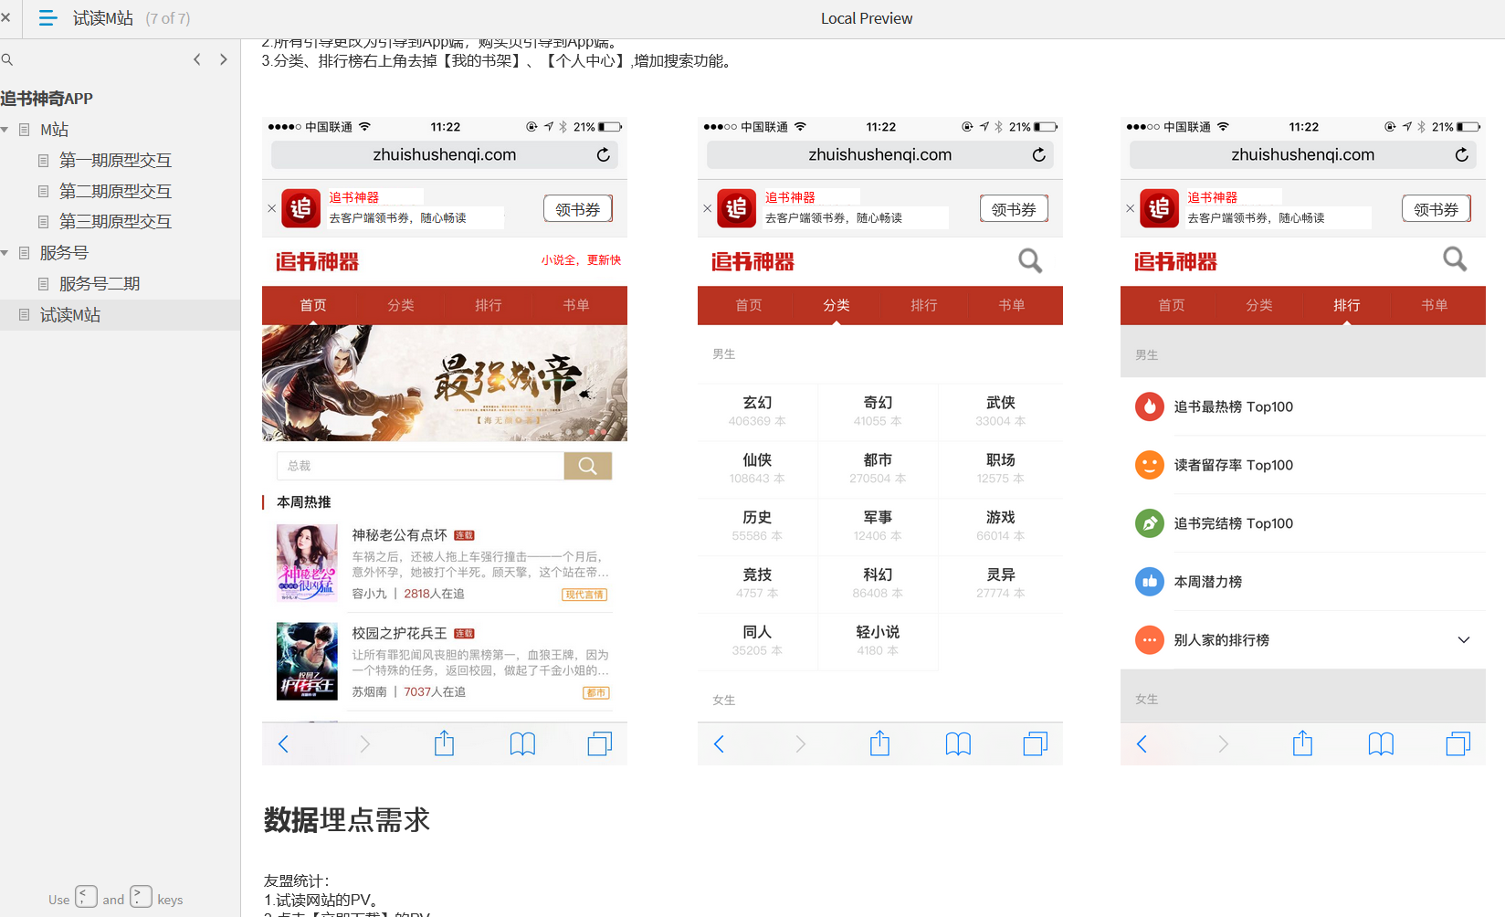
Task: Open 读者留存率 Top100 ranking
Action: pyautogui.click(x=1303, y=465)
